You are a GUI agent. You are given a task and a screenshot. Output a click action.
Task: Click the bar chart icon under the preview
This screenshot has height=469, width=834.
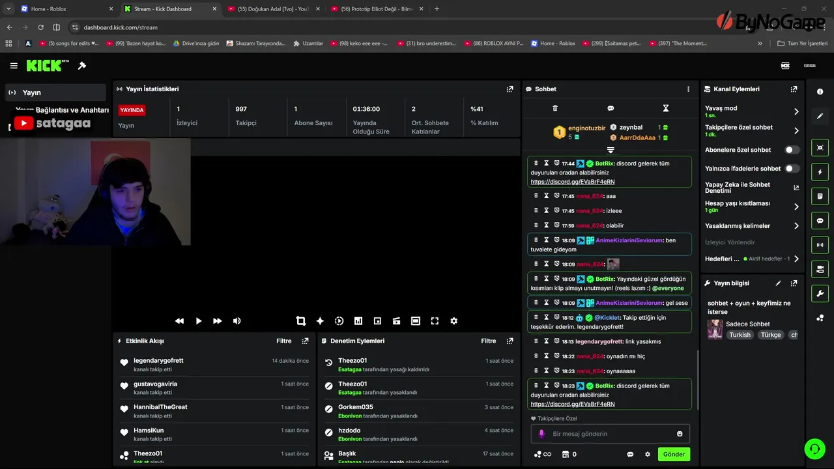pyautogui.click(x=358, y=321)
